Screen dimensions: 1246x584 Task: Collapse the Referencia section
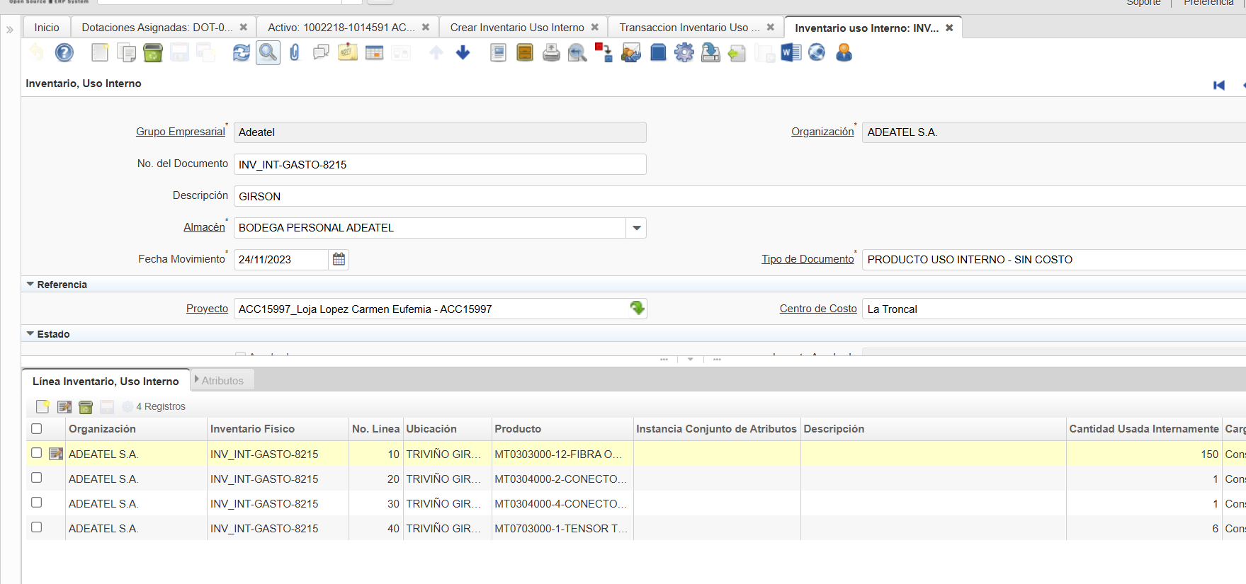pyautogui.click(x=30, y=285)
